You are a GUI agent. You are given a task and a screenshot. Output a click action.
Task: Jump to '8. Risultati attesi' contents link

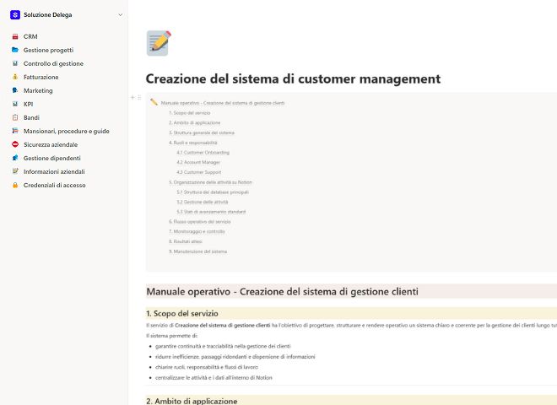point(186,241)
